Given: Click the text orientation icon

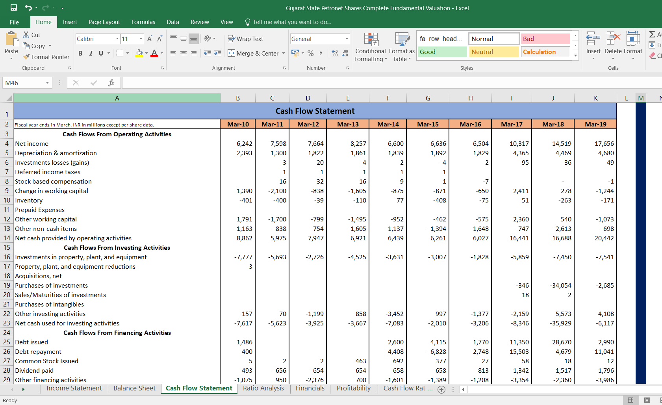Looking at the screenshot, I should pos(208,39).
